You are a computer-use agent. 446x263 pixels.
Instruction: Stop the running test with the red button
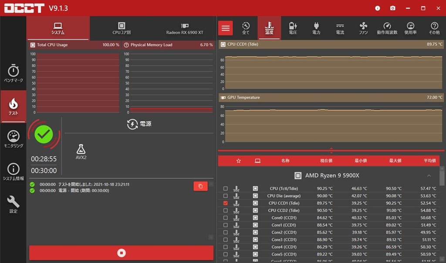click(x=122, y=253)
